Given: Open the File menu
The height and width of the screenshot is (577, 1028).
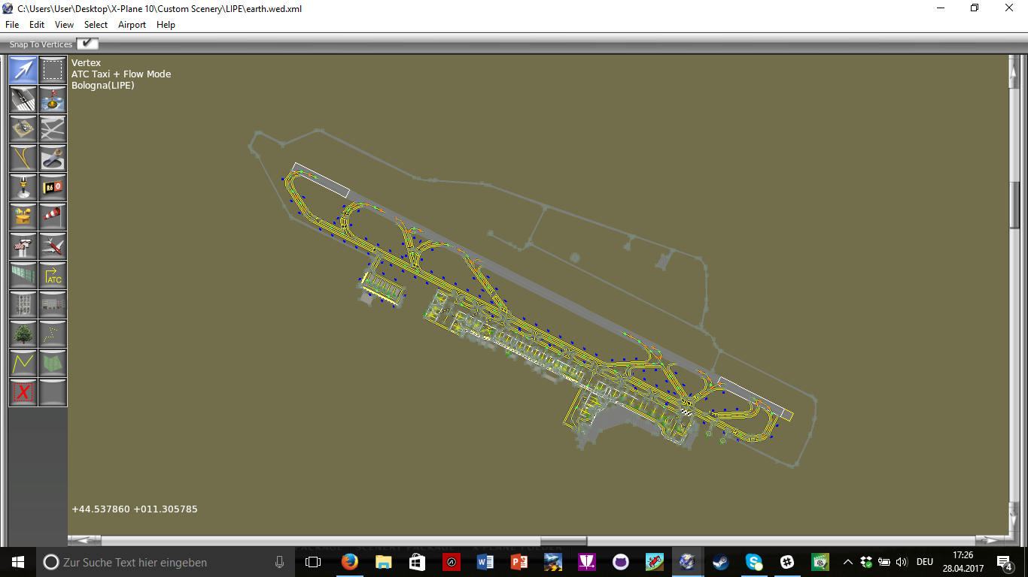Looking at the screenshot, I should pyautogui.click(x=12, y=25).
